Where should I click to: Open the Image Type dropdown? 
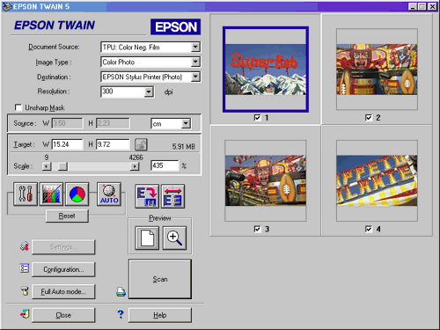click(x=195, y=62)
